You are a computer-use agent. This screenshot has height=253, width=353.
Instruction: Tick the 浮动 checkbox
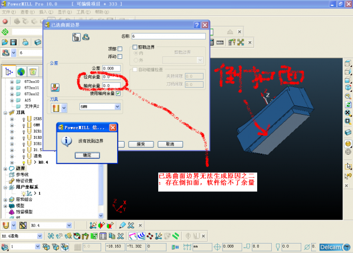click(x=120, y=56)
